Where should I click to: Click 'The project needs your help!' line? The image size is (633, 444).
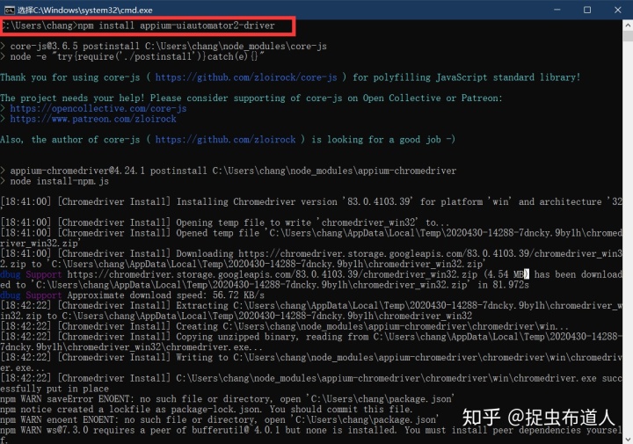click(x=251, y=98)
